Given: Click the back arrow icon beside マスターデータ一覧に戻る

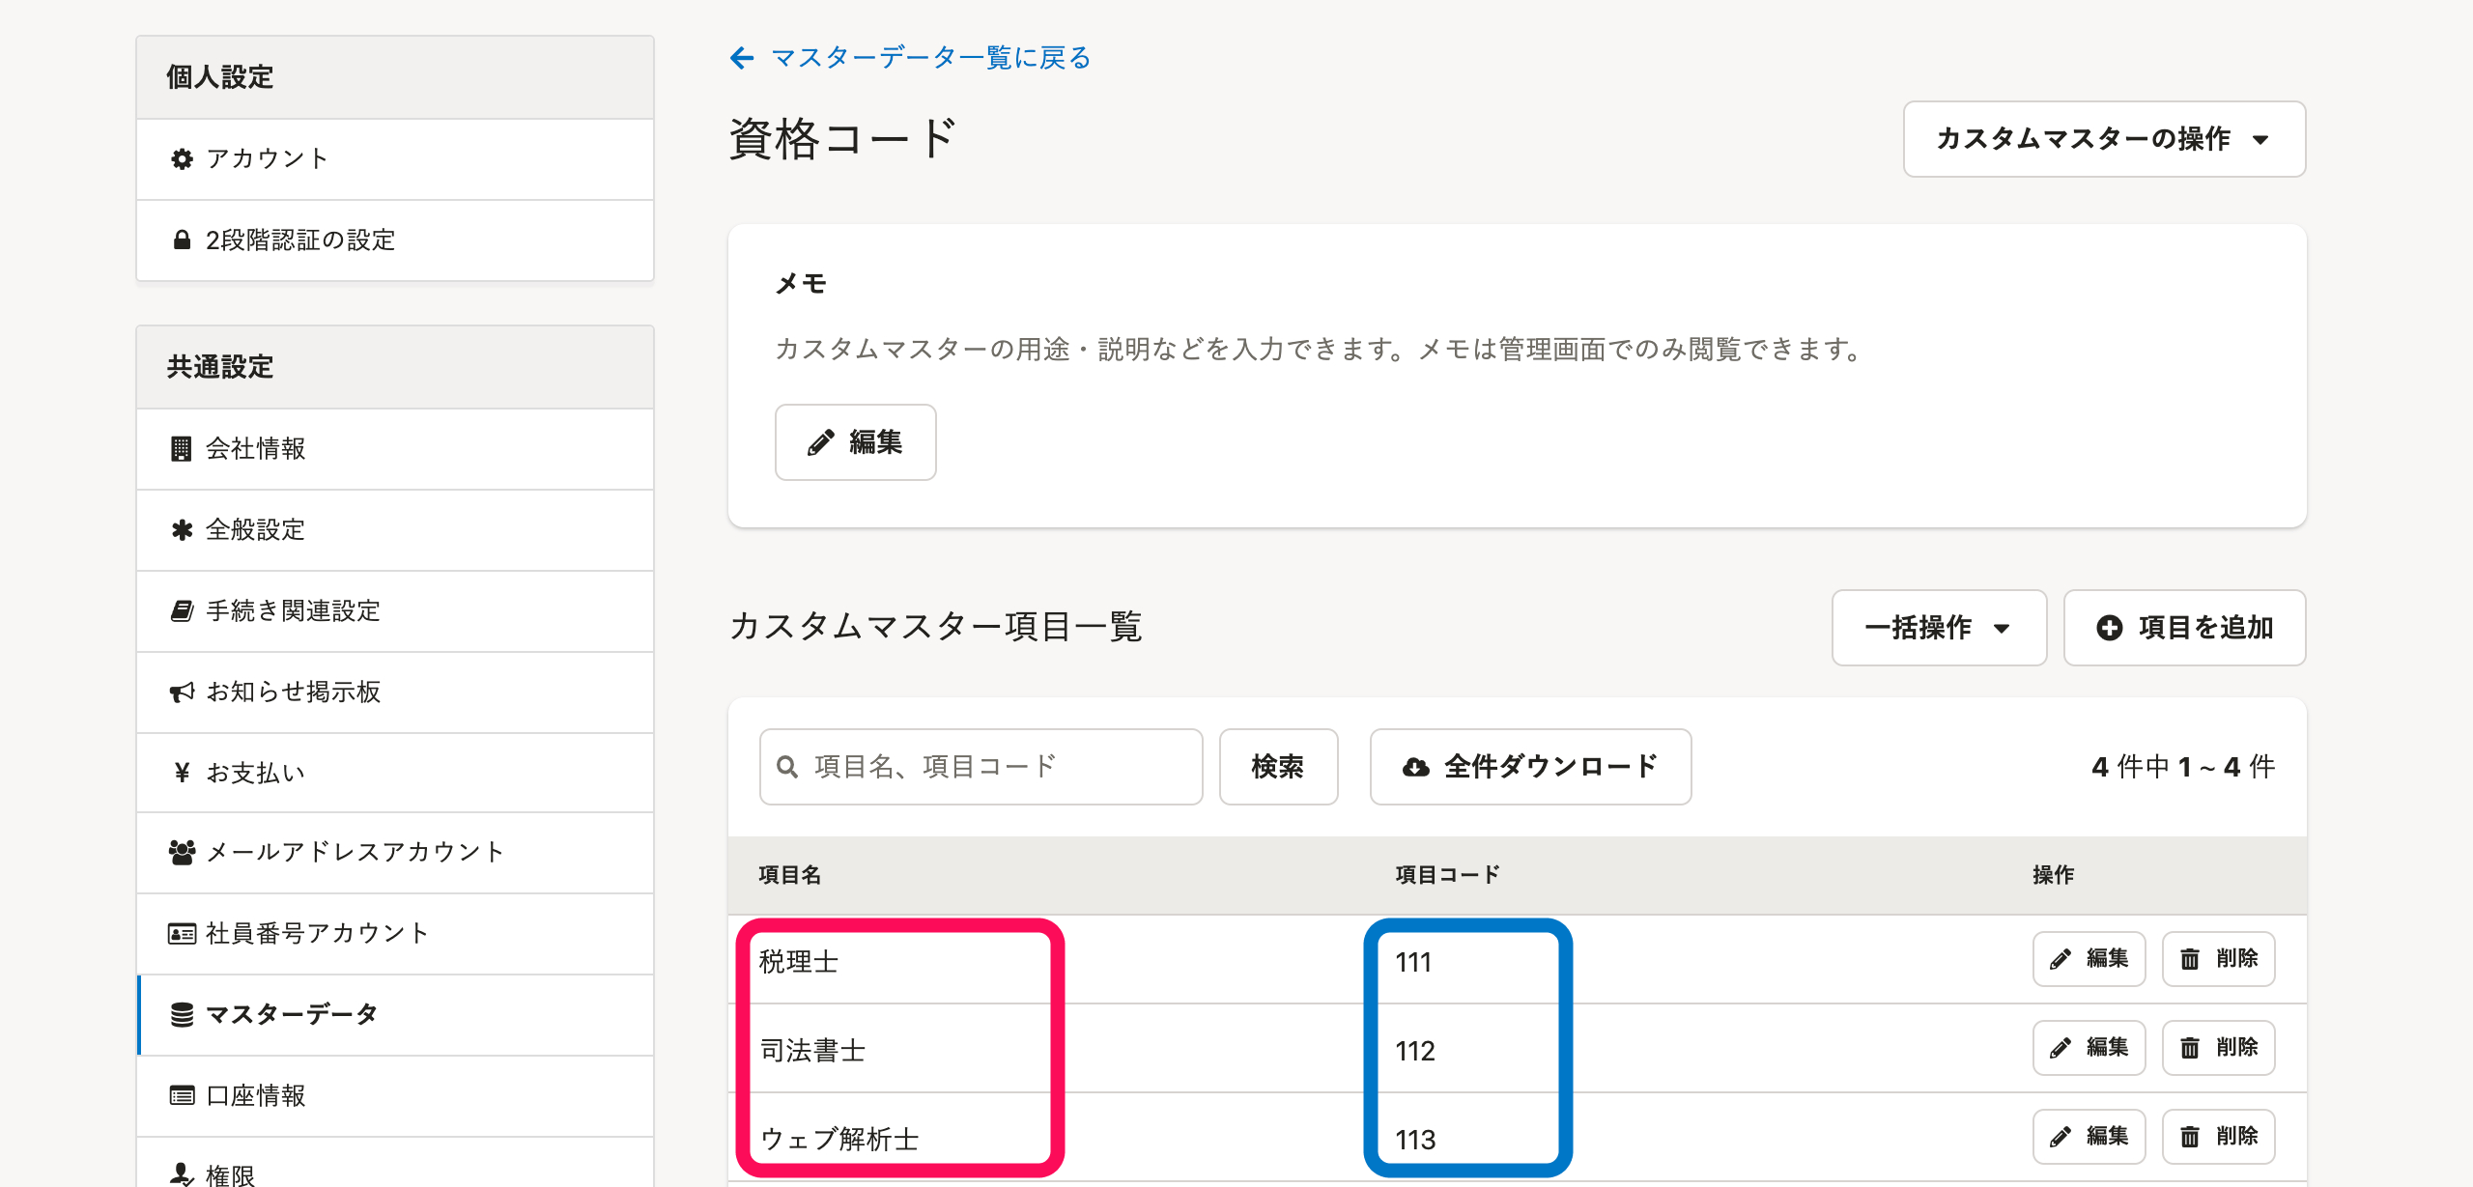Looking at the screenshot, I should [742, 58].
